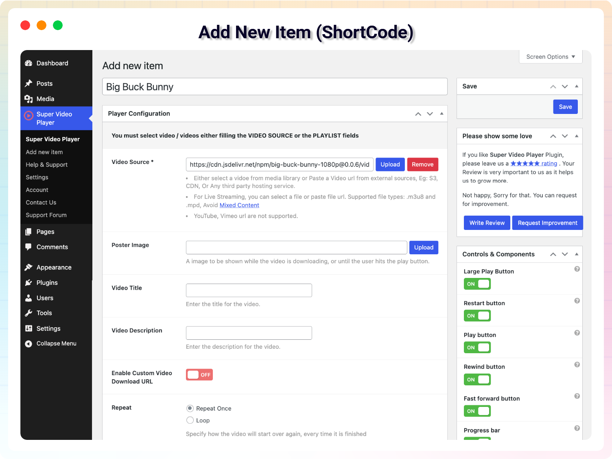Screen dimensions: 612x459
Task: Open the Contact Us submenu entry
Action: [x=41, y=202]
